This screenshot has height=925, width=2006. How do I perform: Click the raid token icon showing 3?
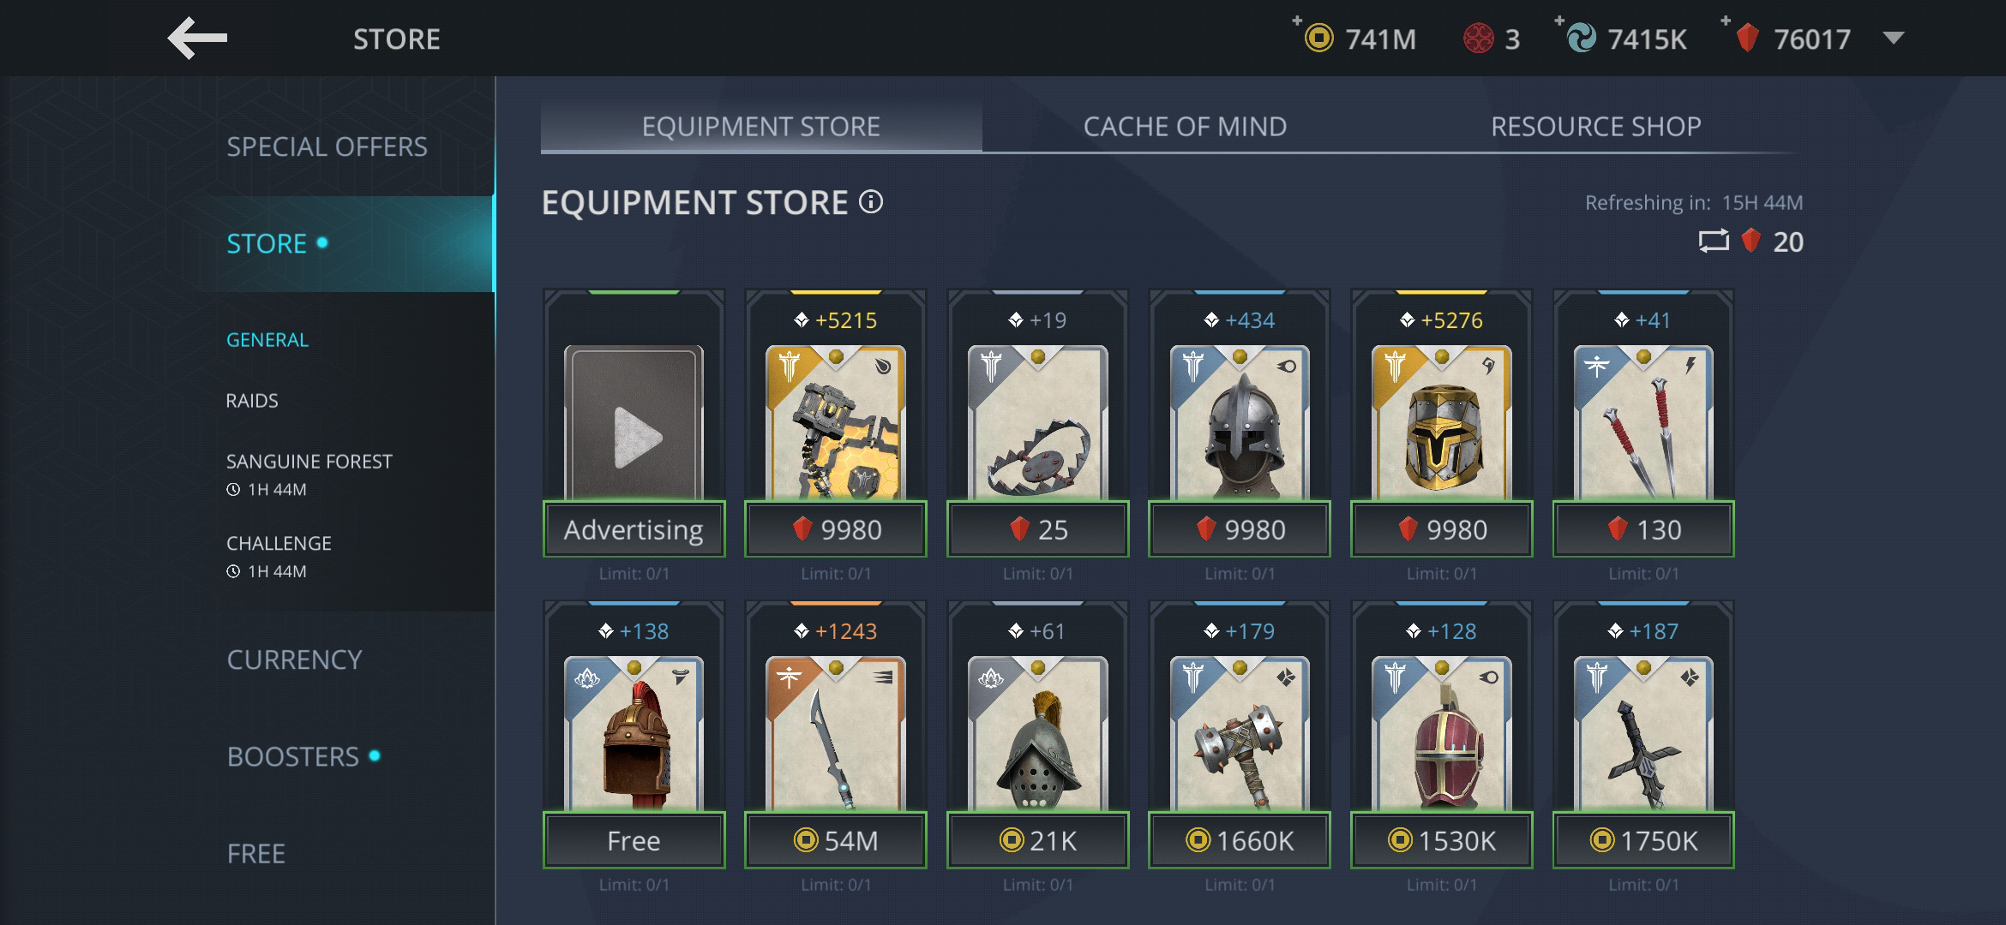1479,39
